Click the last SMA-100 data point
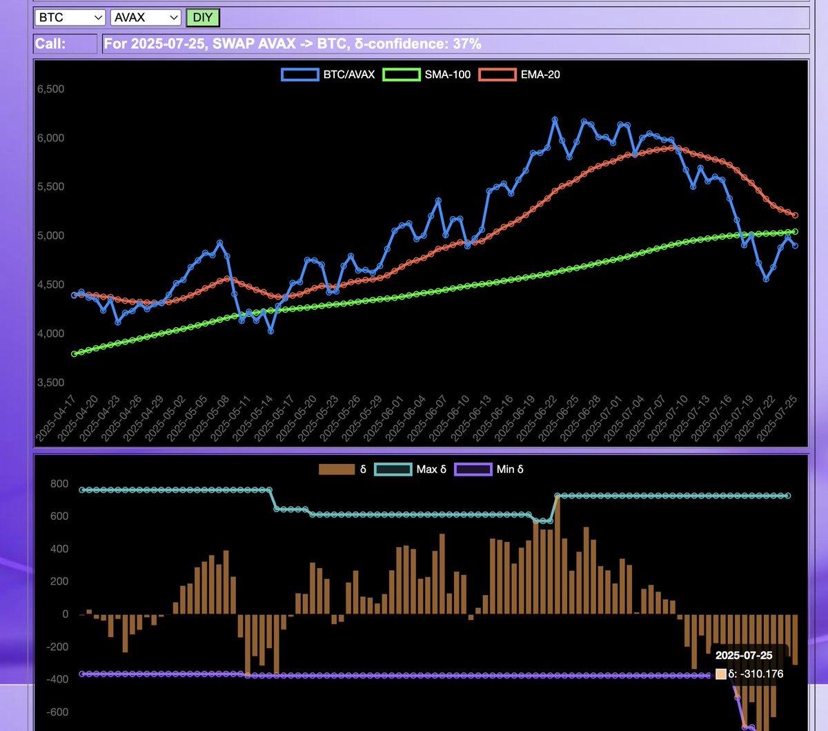 pos(795,231)
